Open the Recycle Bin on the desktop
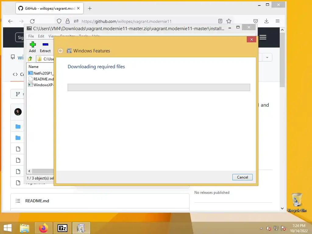 [297, 202]
